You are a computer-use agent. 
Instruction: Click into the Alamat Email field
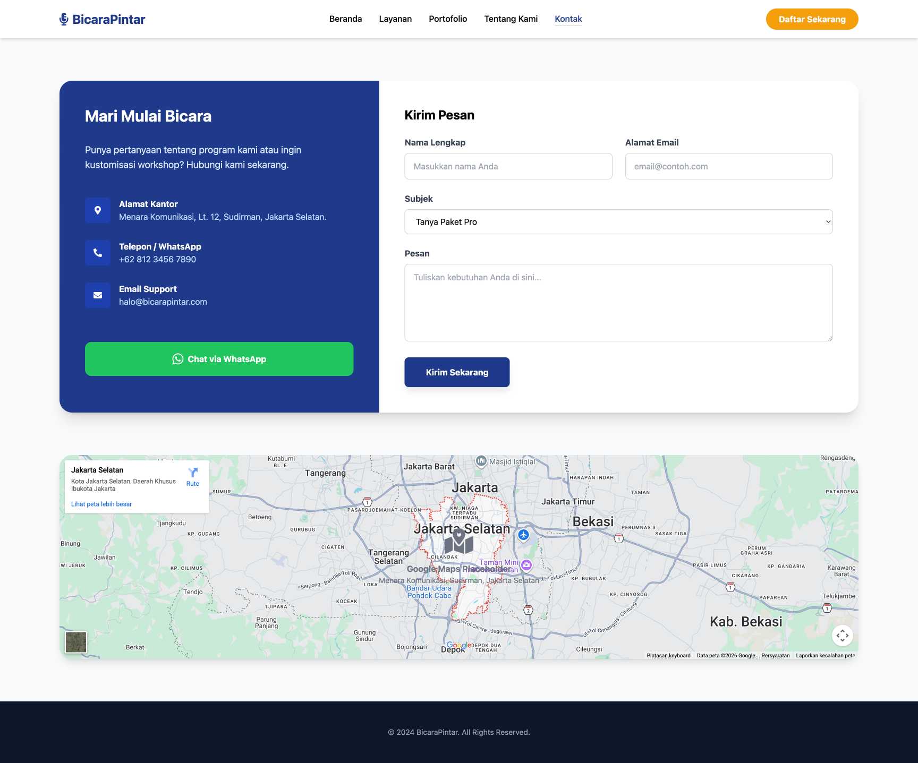728,166
